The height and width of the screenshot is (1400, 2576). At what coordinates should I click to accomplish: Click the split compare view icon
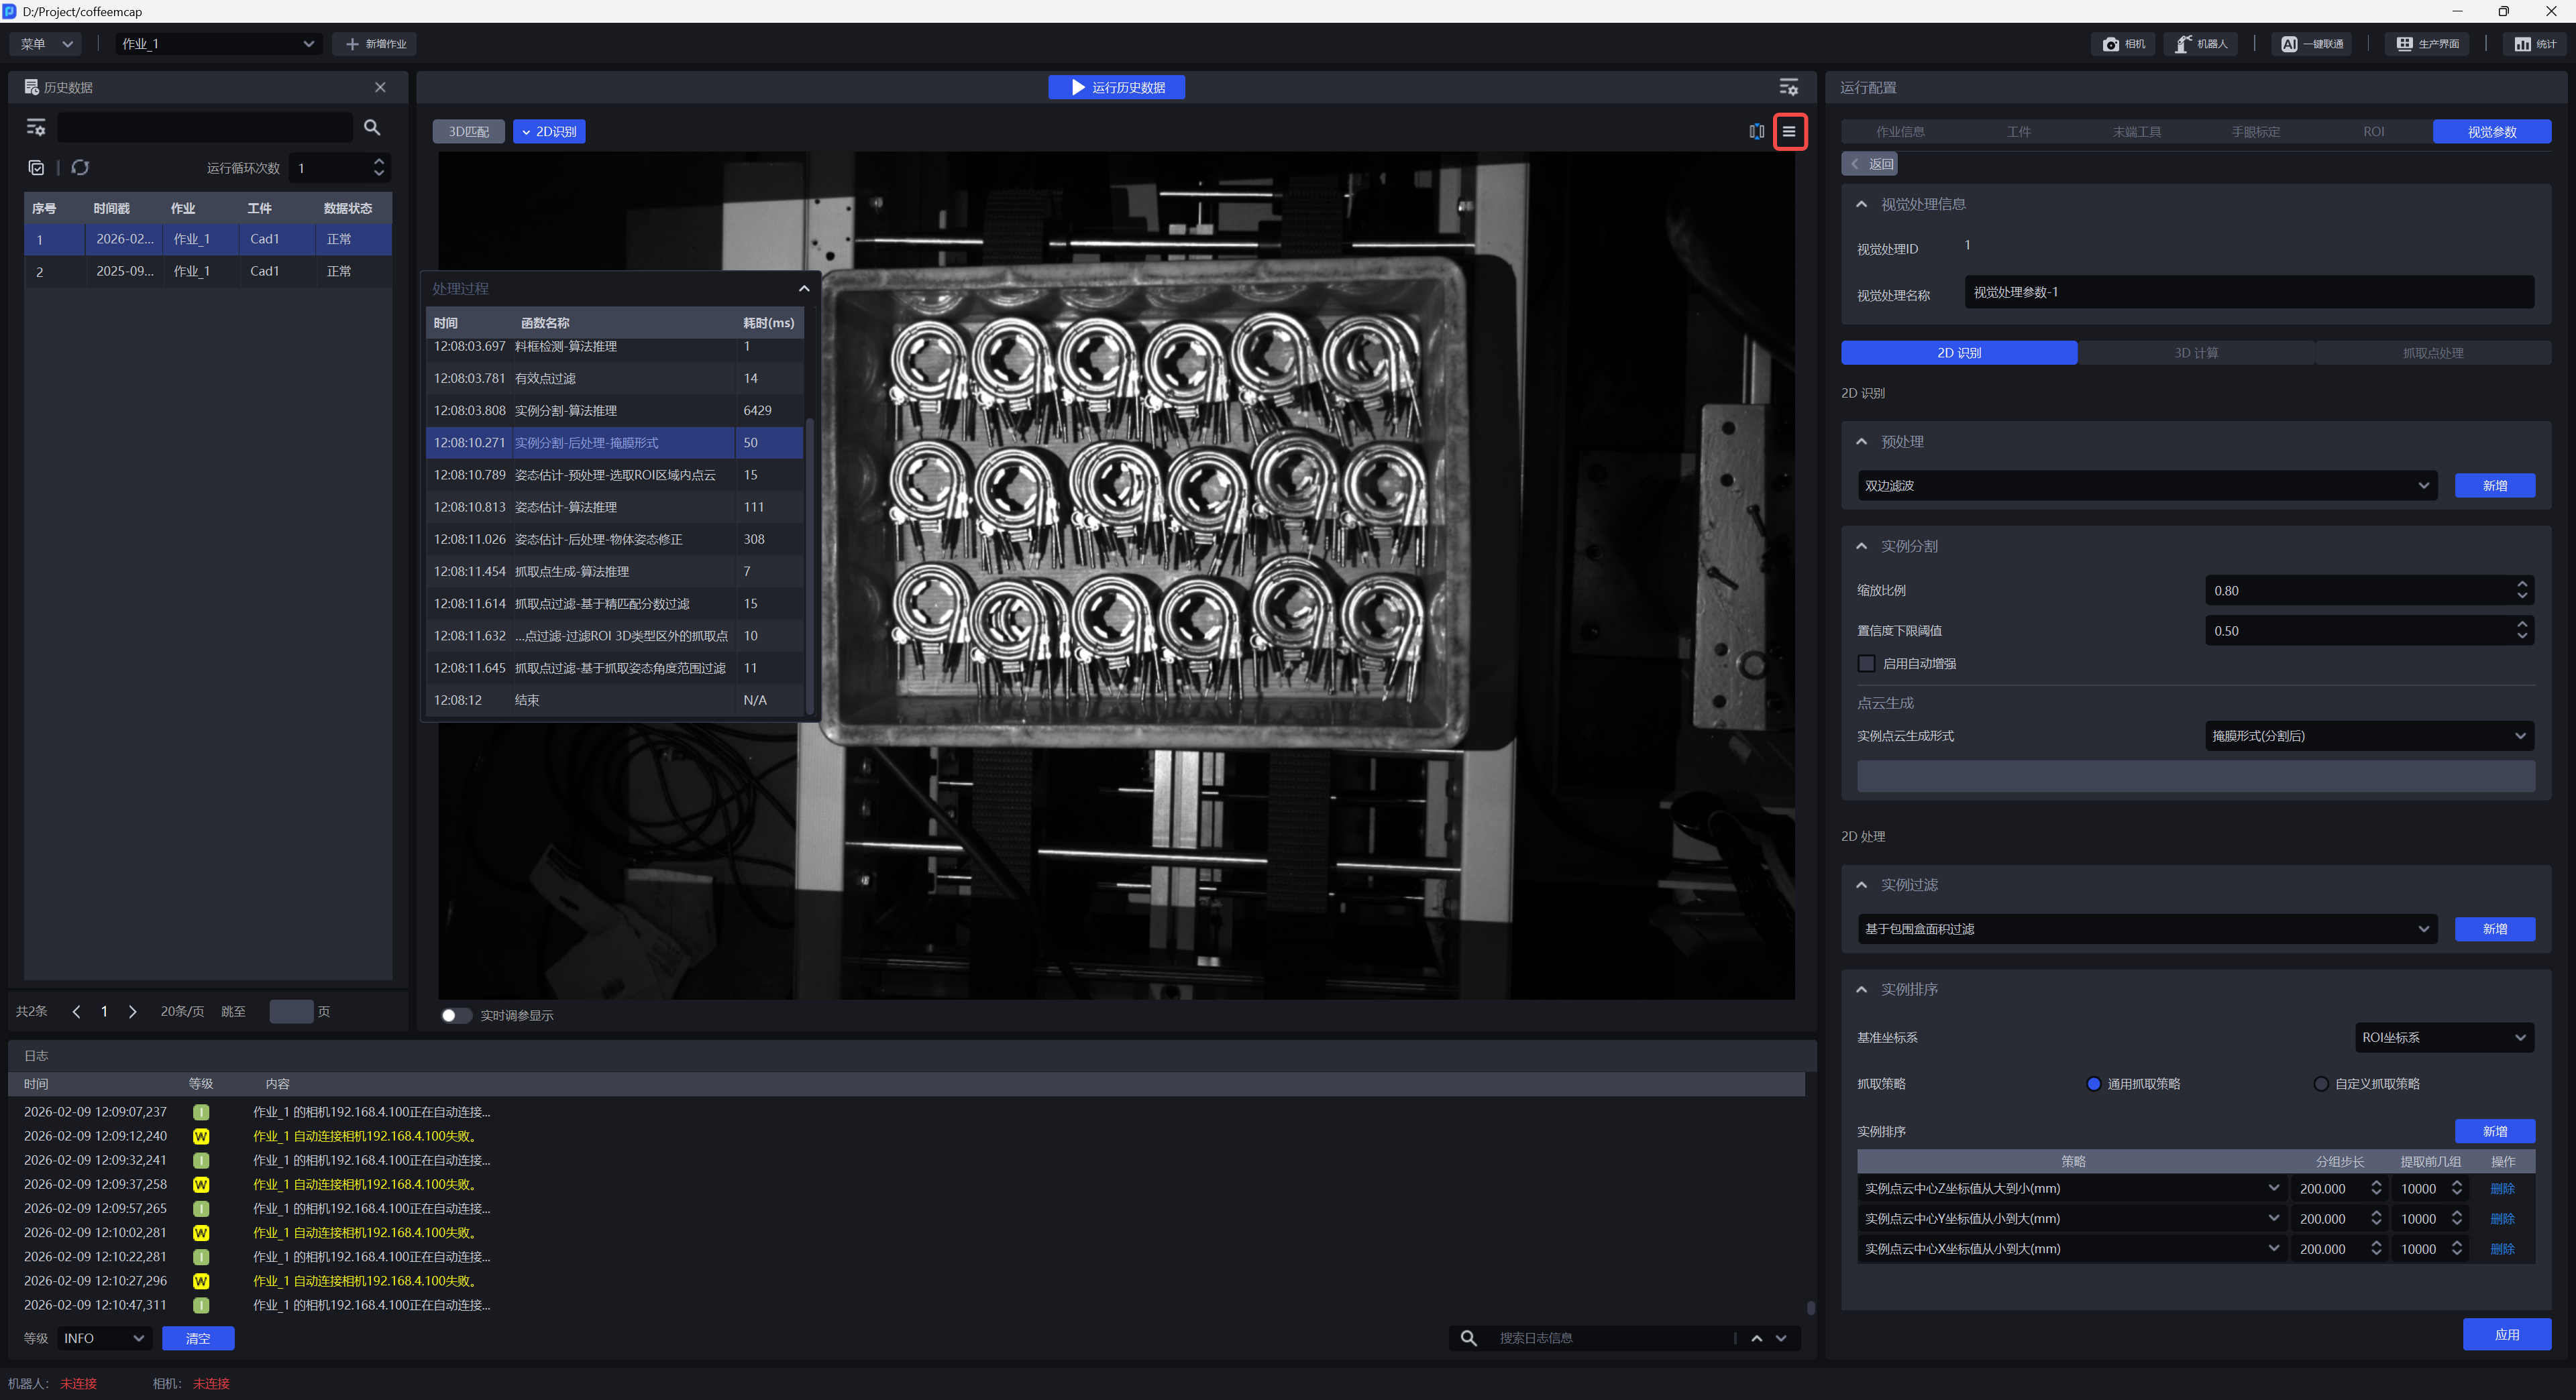[1756, 132]
